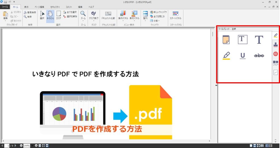Activate the 手のひら hand tool
Image resolution: width=280 pixels, height=148 pixels.
pos(50,16)
